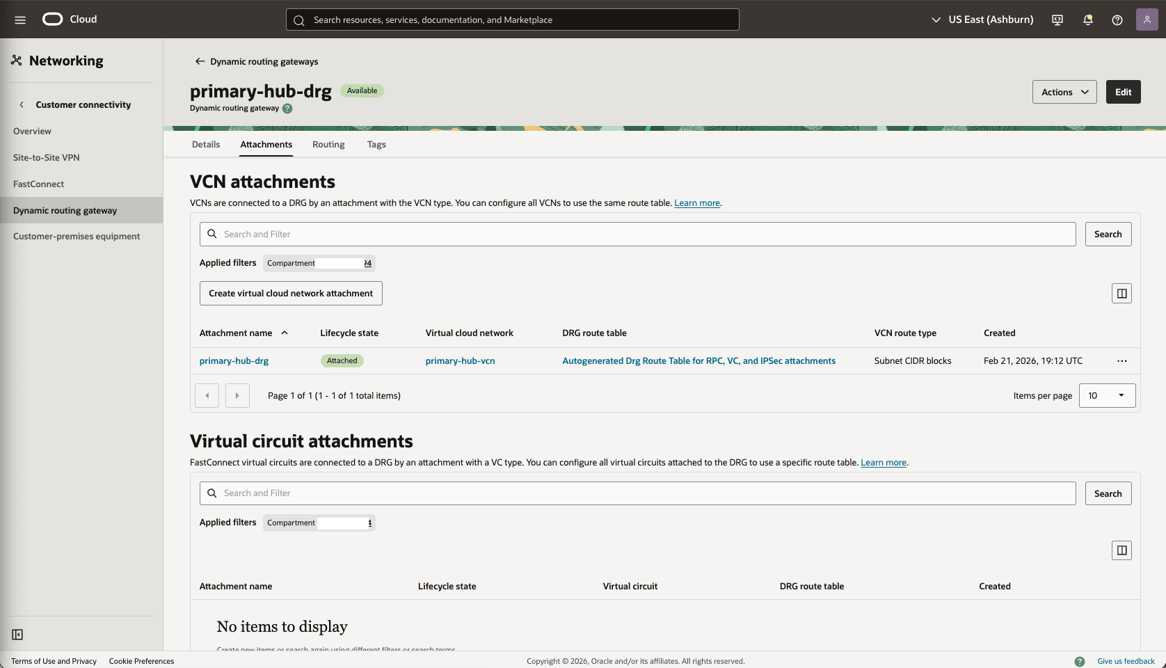Open column manager for VCN attachments table

[1121, 293]
